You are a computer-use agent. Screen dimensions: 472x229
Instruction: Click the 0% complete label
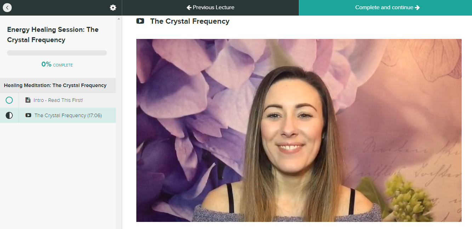pos(57,64)
